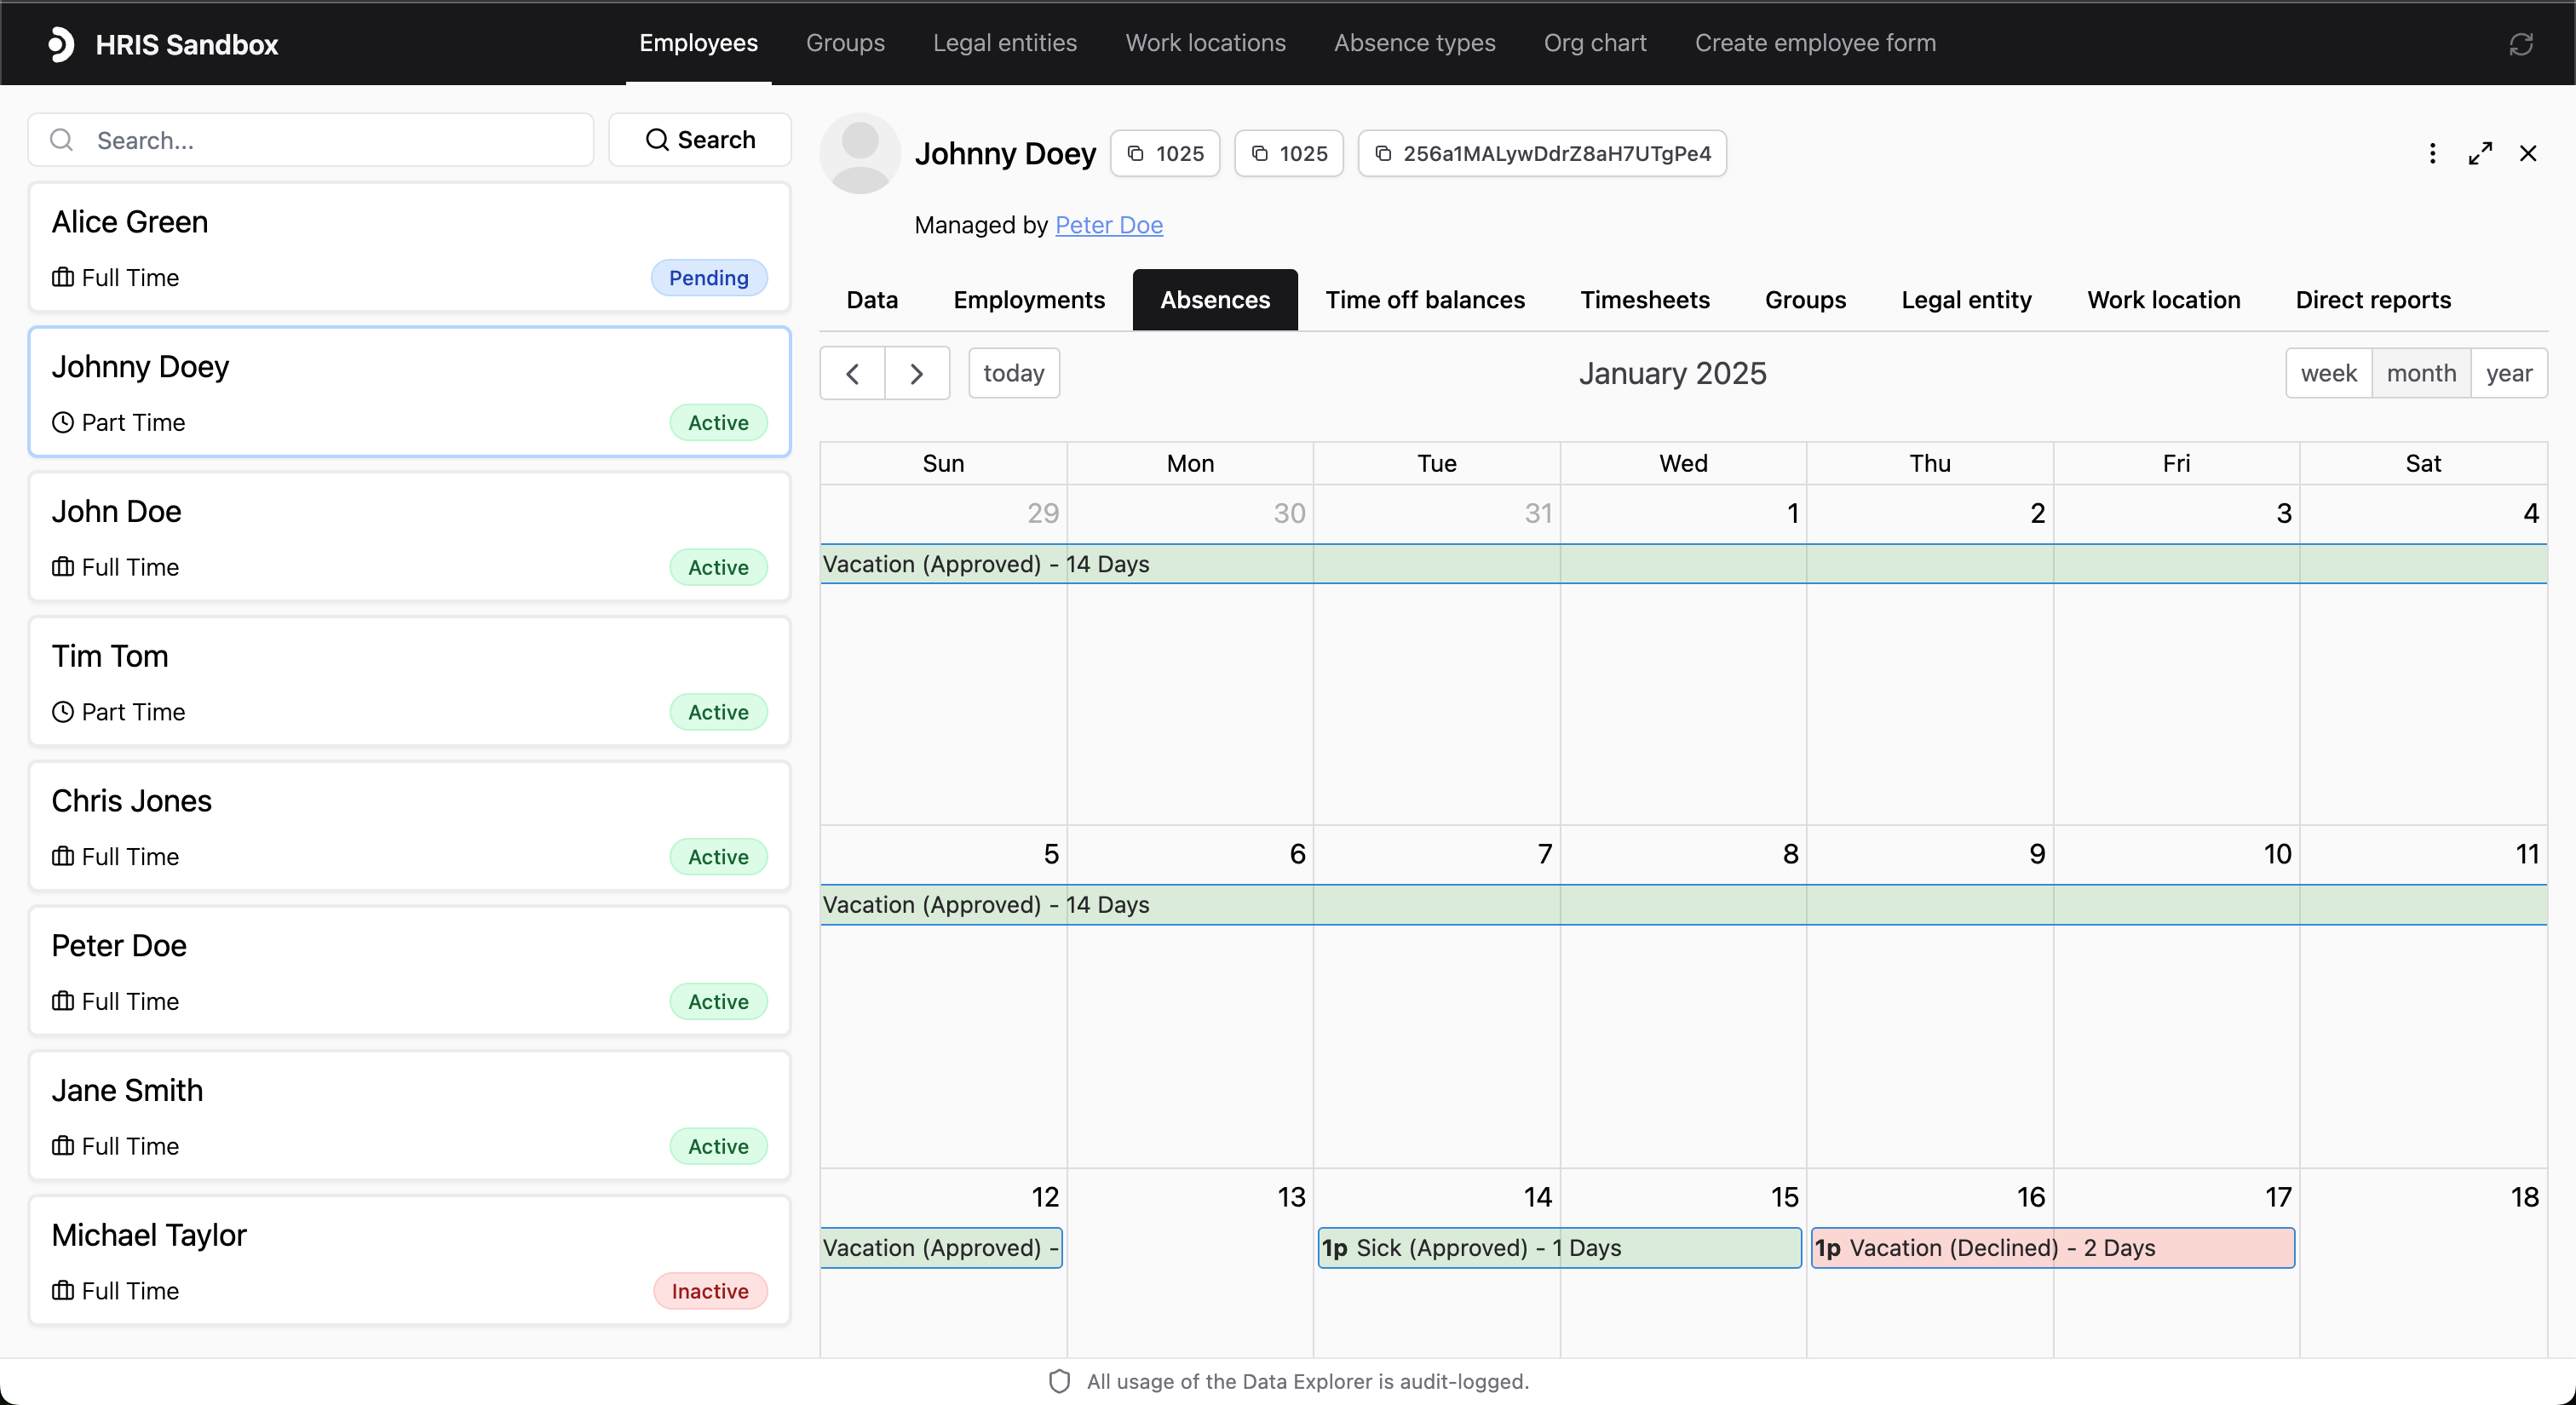Select the Absences tab
The height and width of the screenshot is (1405, 2576).
[1215, 300]
